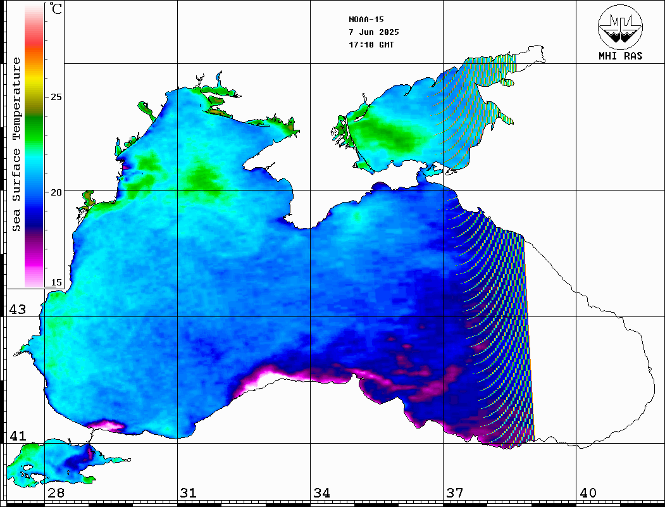Click the latitude label 41
The width and height of the screenshot is (665, 507).
(17, 436)
